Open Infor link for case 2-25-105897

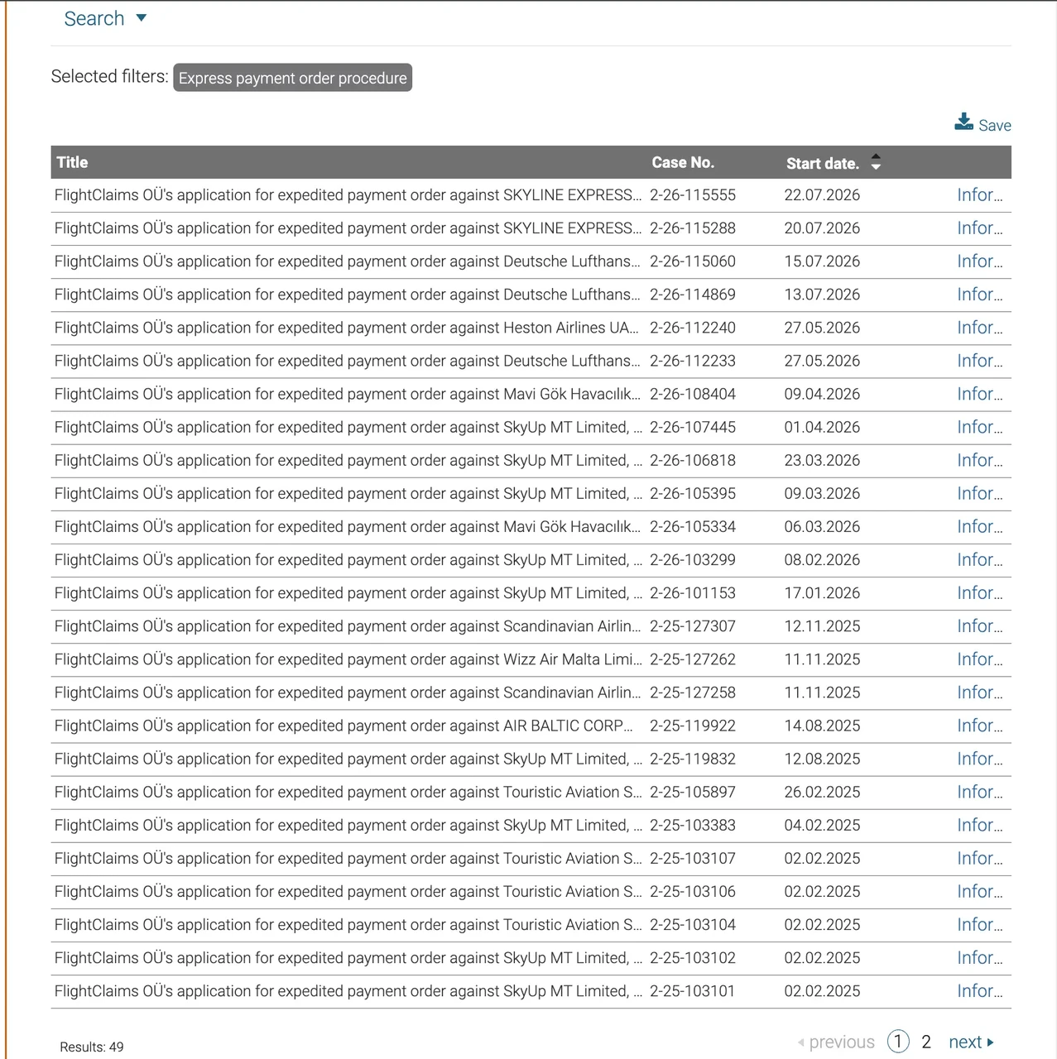tap(979, 791)
